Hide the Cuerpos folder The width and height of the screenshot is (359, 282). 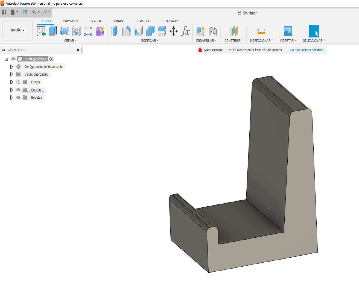[18, 90]
